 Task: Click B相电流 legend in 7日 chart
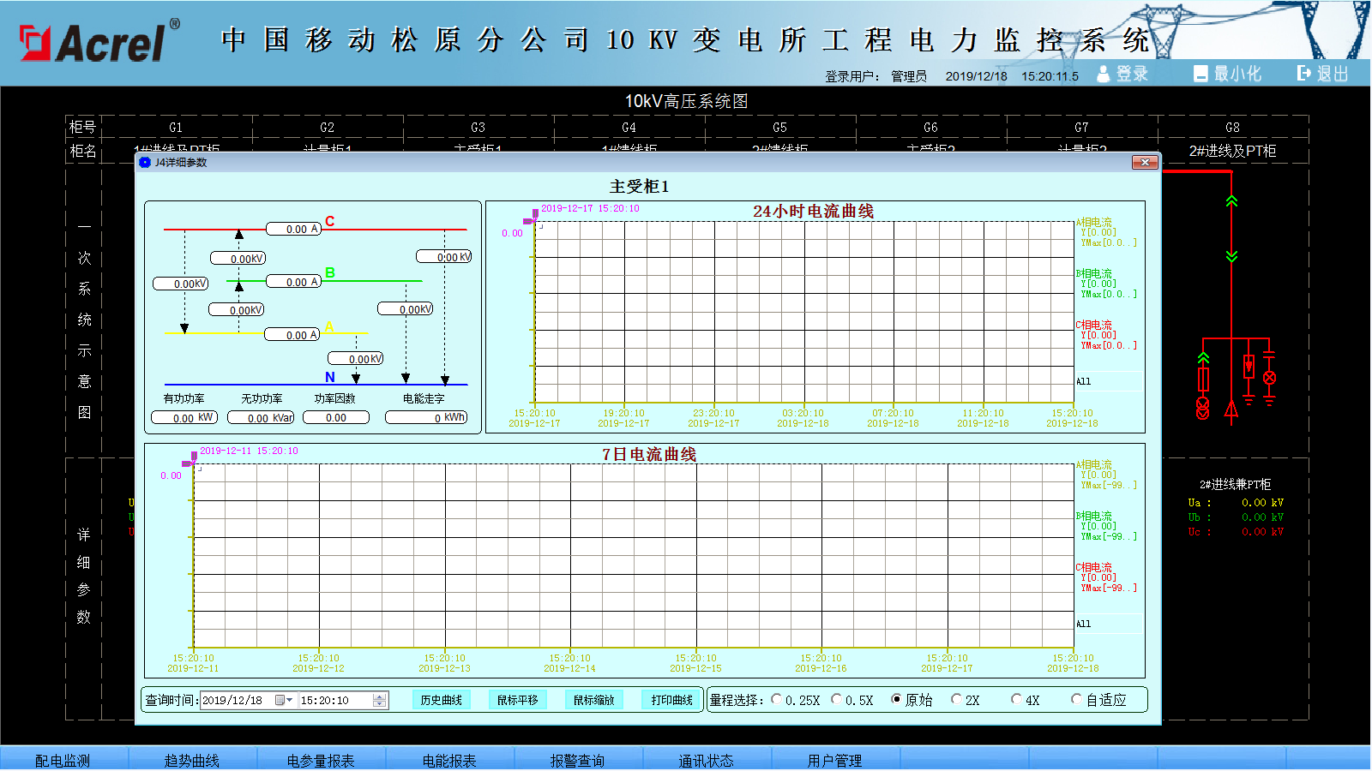point(1094,517)
